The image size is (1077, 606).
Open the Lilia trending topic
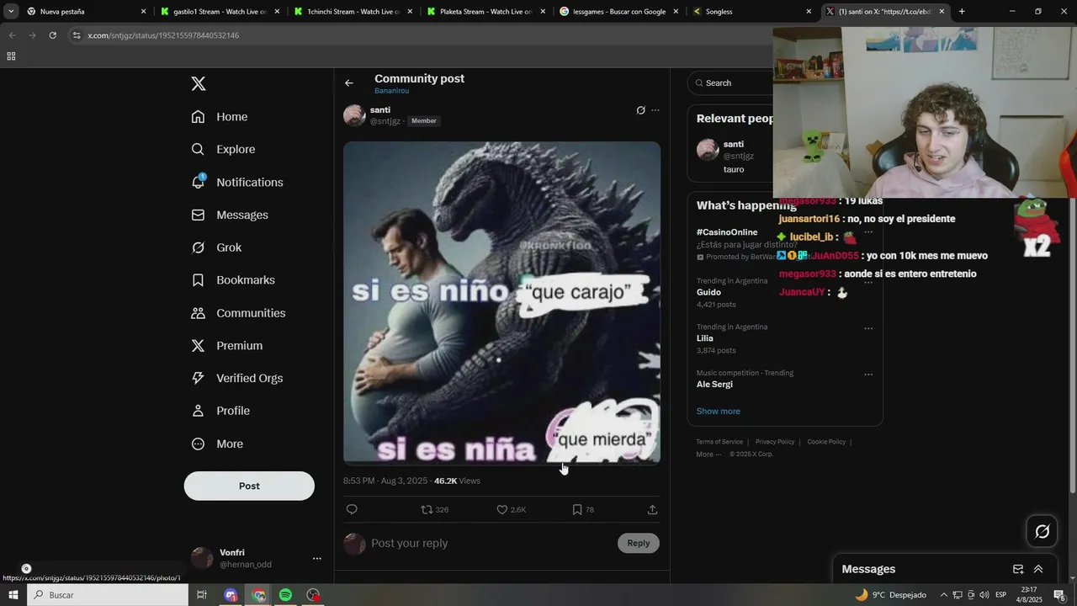coord(705,338)
